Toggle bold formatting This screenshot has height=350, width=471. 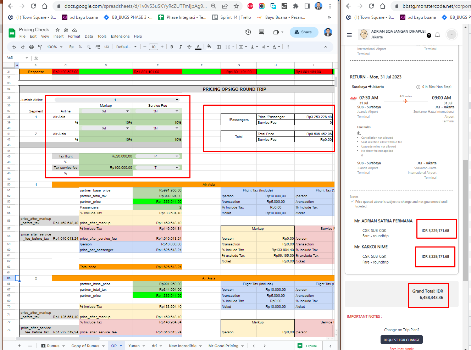click(172, 47)
